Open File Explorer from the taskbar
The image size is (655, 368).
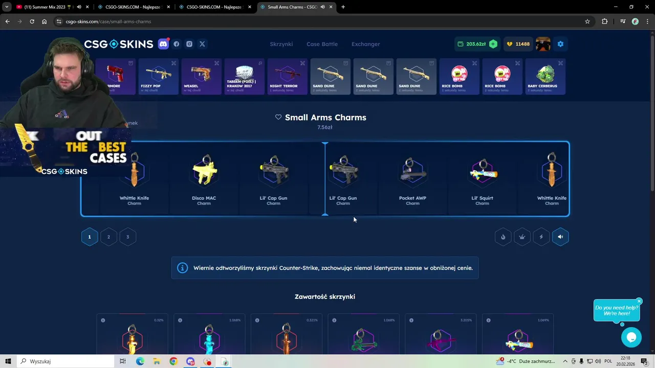pos(157,361)
